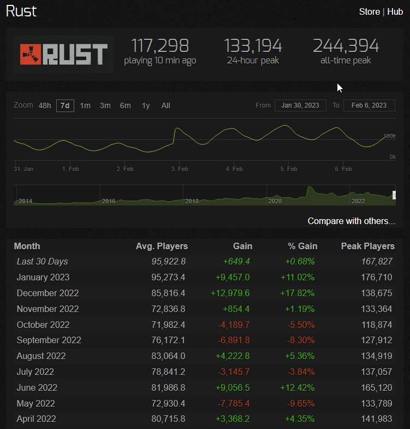Click peak players value 141,983
This screenshot has width=410, height=429.
click(377, 419)
